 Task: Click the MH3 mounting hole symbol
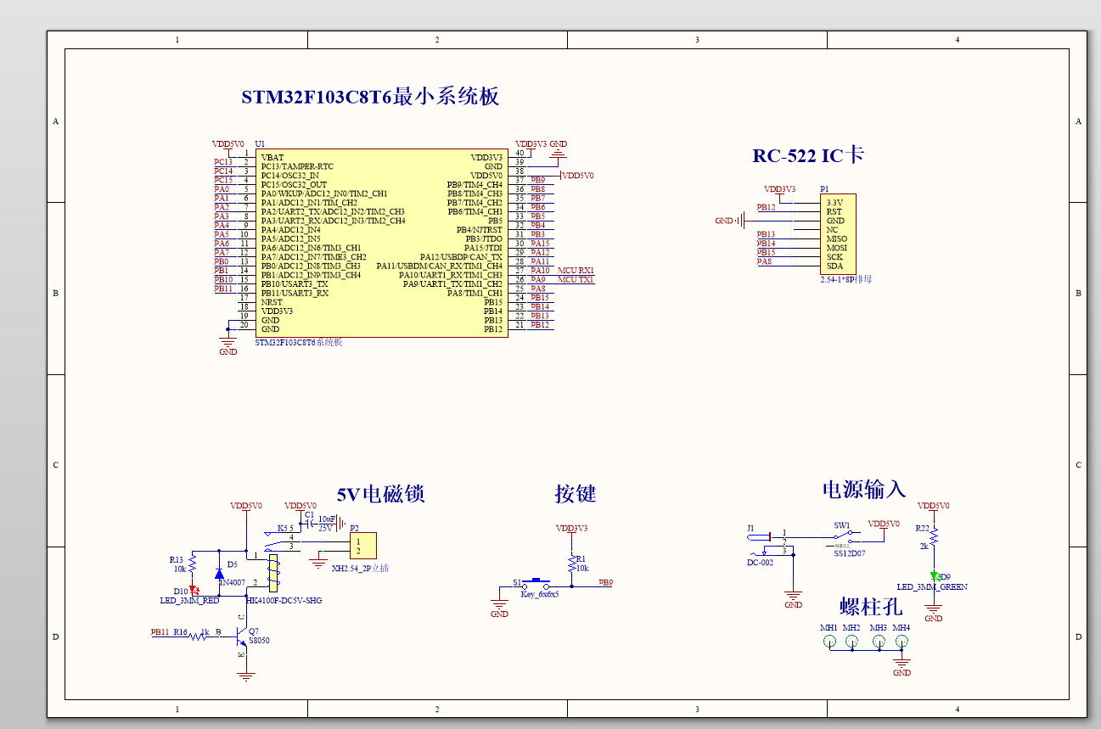pos(879,641)
